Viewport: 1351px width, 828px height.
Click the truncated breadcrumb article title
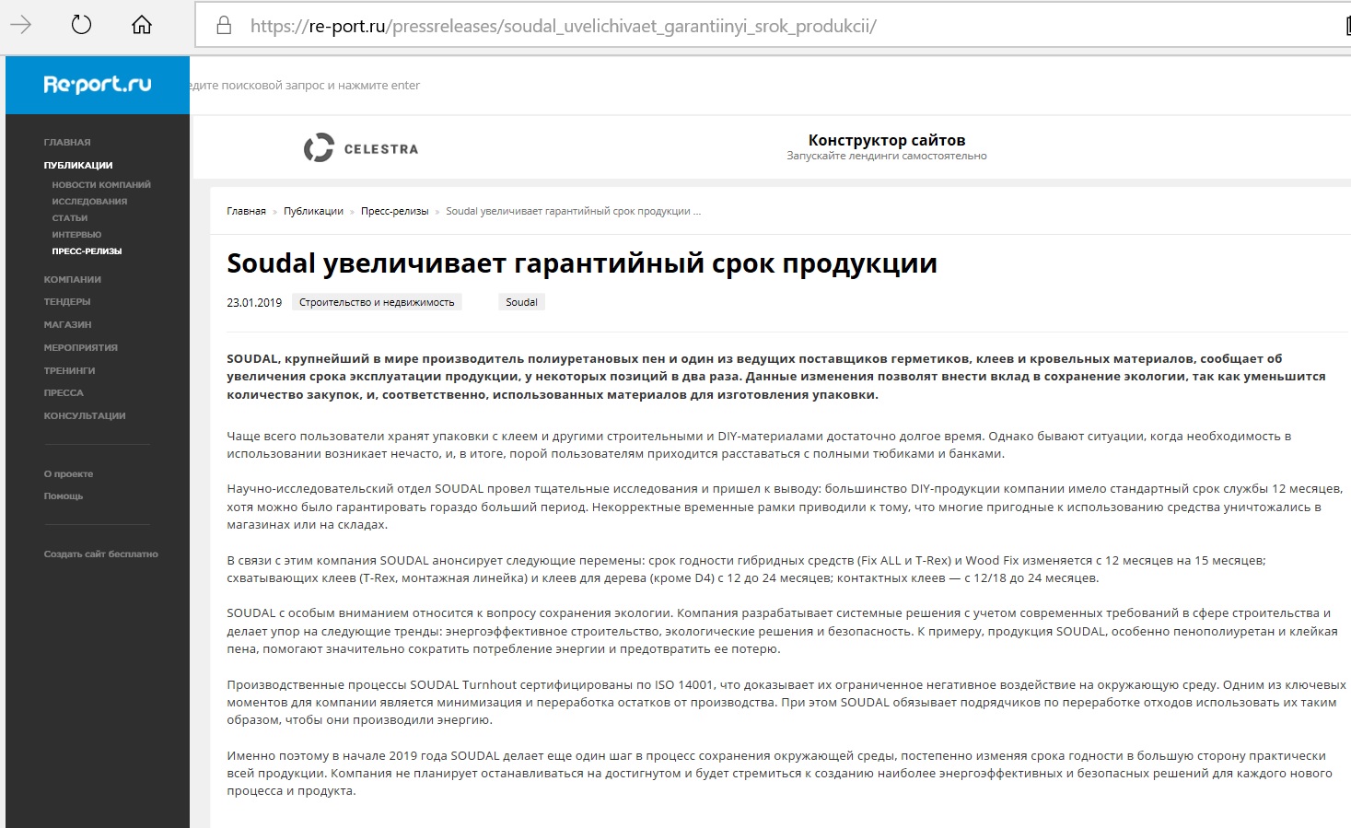[x=574, y=211]
